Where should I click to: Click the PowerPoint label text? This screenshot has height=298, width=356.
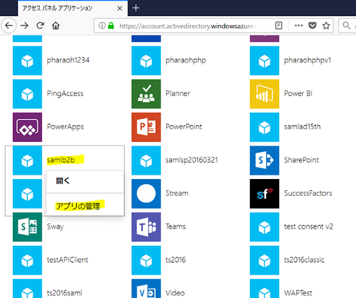(x=184, y=127)
